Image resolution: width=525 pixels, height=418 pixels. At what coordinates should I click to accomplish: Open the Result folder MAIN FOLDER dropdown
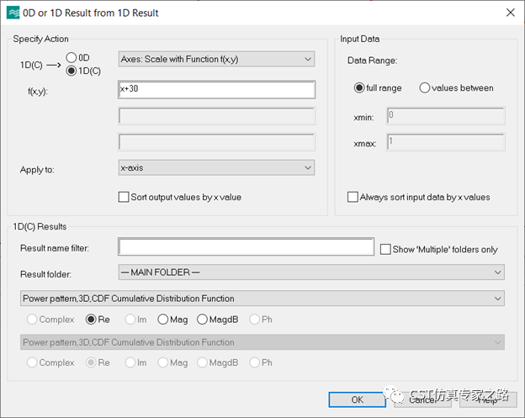(x=311, y=272)
